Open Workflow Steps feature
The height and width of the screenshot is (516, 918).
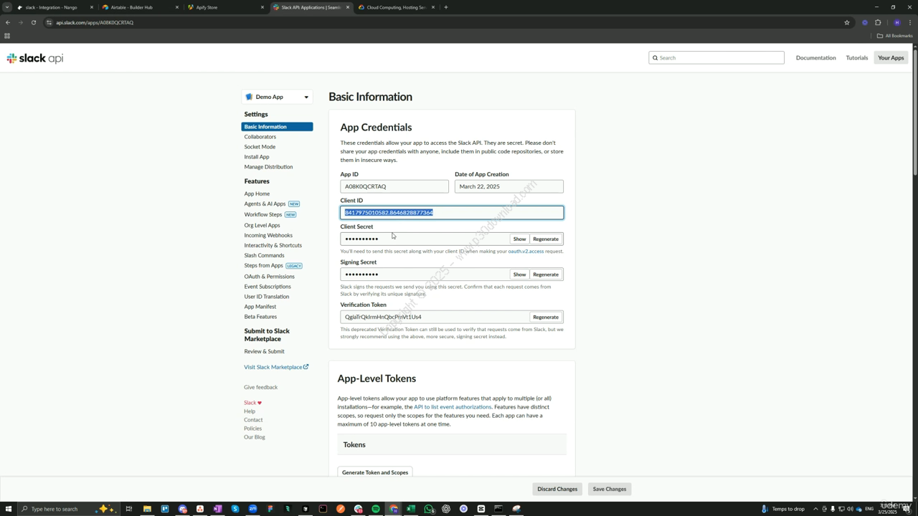point(262,214)
